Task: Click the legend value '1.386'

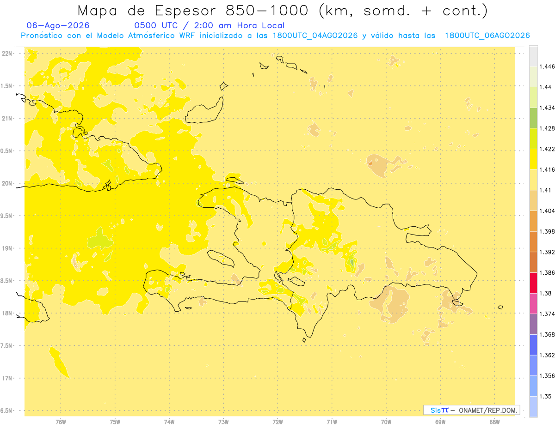Action: coord(548,272)
